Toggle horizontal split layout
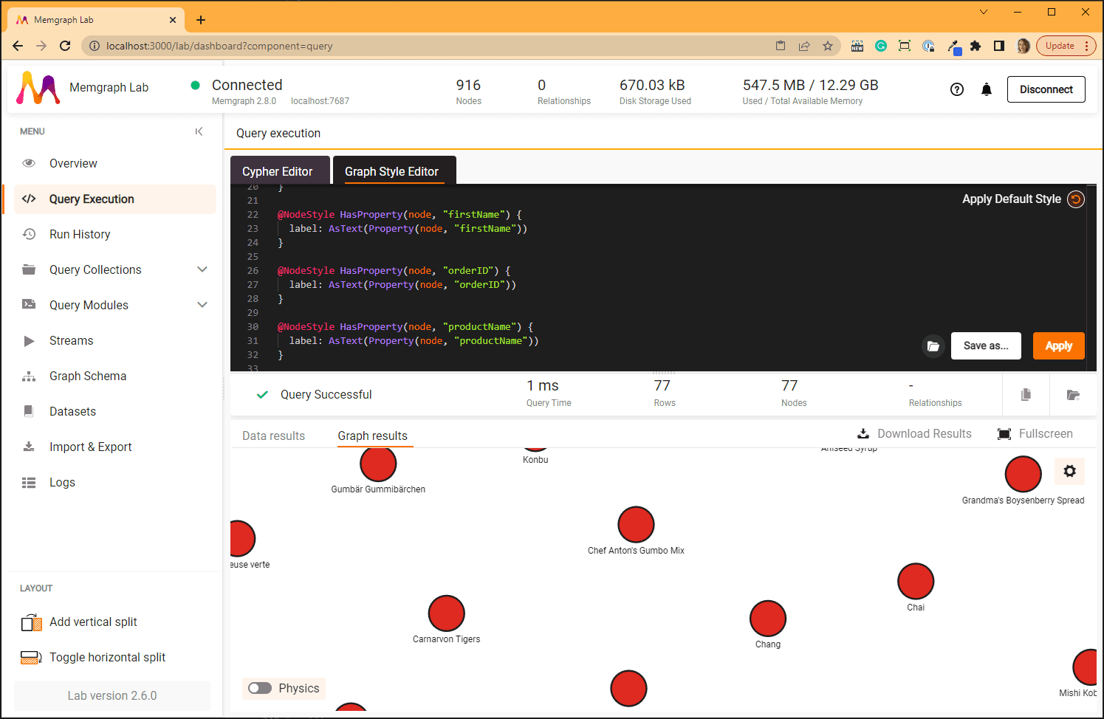 click(x=107, y=657)
